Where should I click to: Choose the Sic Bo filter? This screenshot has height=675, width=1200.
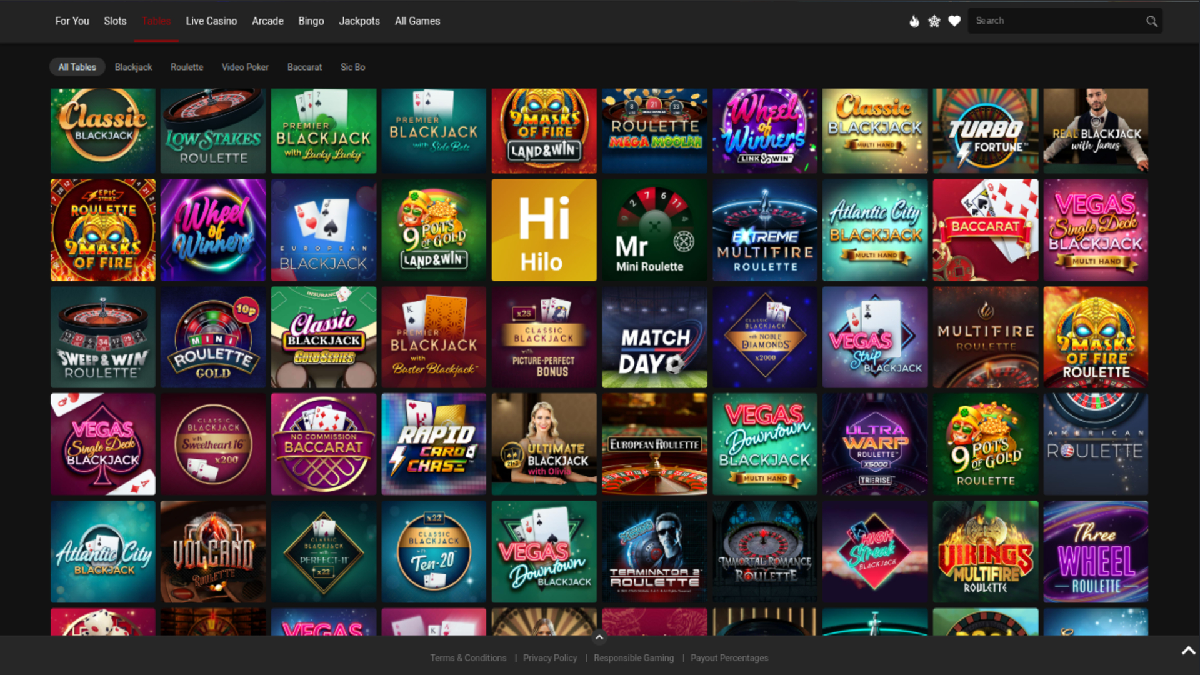coord(352,67)
